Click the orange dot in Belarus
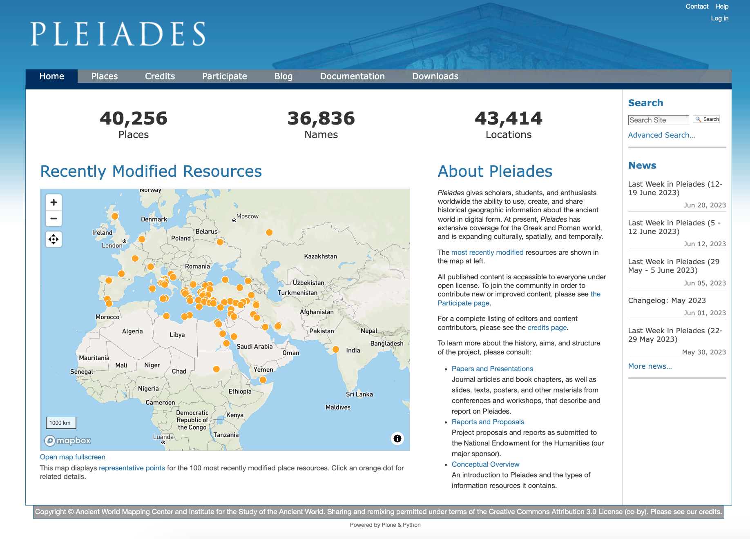 (x=220, y=242)
